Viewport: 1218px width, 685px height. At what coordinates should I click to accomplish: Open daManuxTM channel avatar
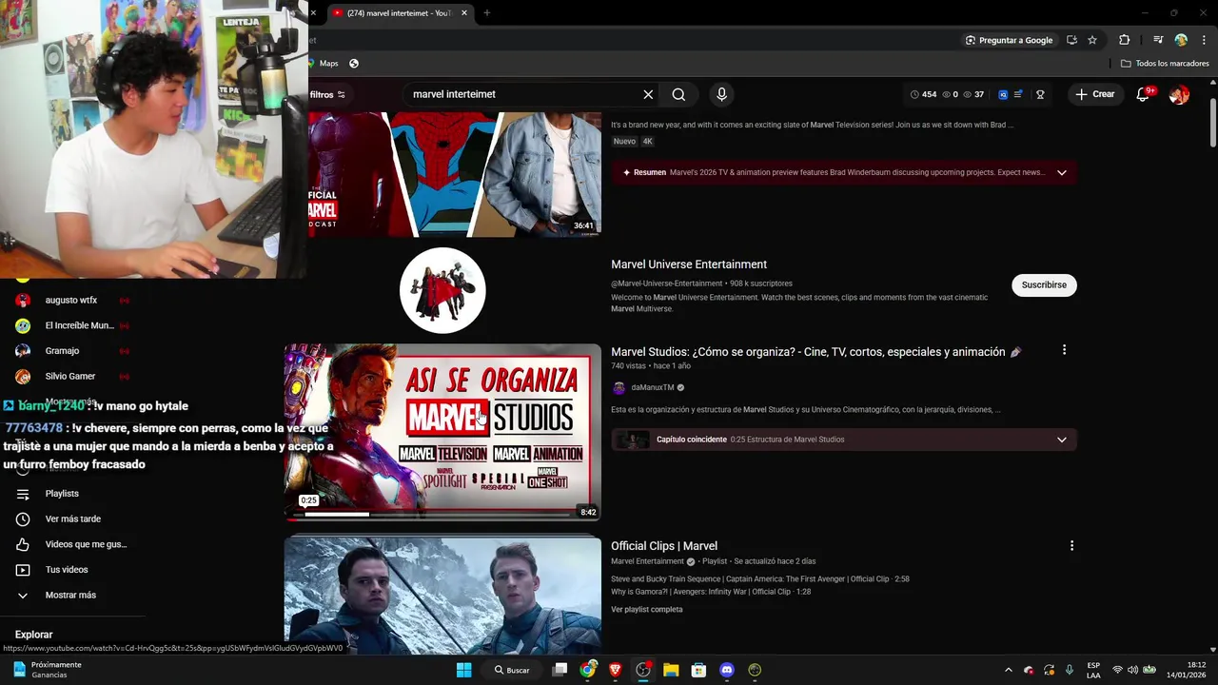click(619, 387)
